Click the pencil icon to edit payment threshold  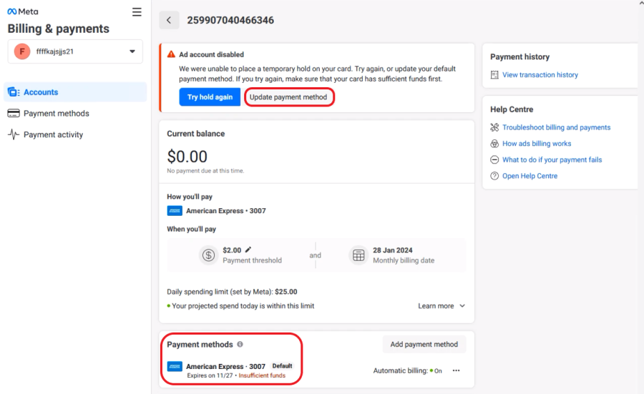(x=248, y=250)
